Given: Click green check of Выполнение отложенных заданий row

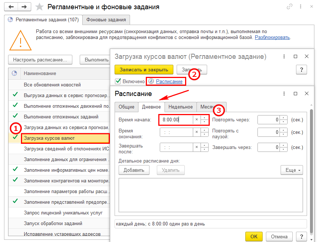Looking at the screenshot, I should (x=15, y=116).
